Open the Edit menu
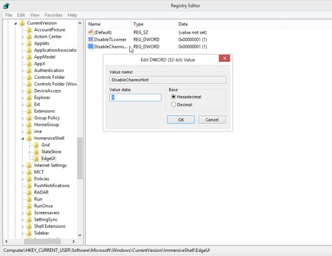The height and width of the screenshot is (256, 332). 21,15
